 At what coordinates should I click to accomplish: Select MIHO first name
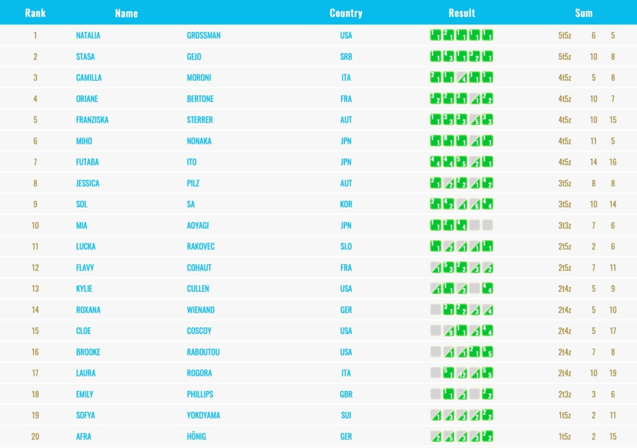tap(84, 141)
